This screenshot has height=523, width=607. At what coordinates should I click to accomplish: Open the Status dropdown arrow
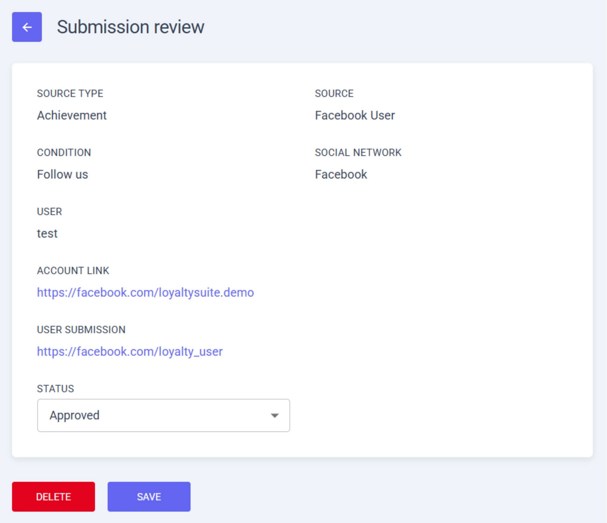tap(274, 415)
